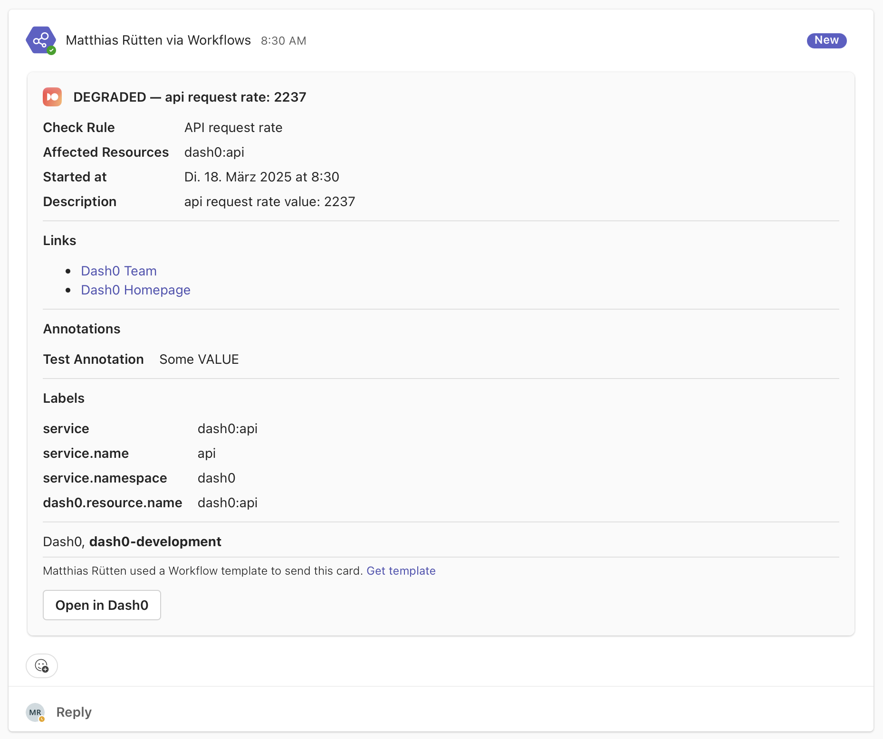Select sender name Matthias Rütten via Workflows
The height and width of the screenshot is (739, 883).
(x=158, y=40)
